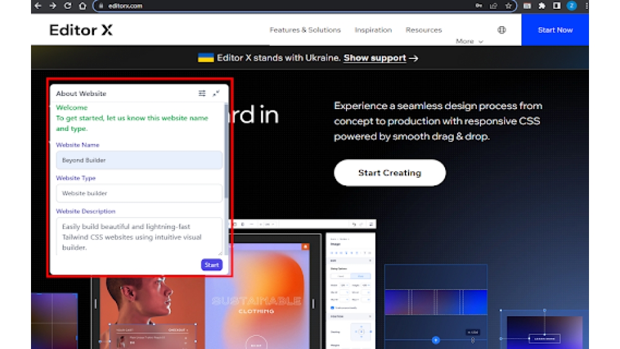Click the About Website panel title
The width and height of the screenshot is (620, 349).
[81, 94]
